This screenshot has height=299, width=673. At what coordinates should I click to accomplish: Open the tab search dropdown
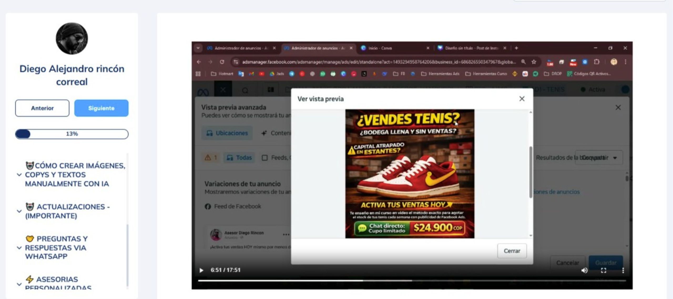click(198, 48)
